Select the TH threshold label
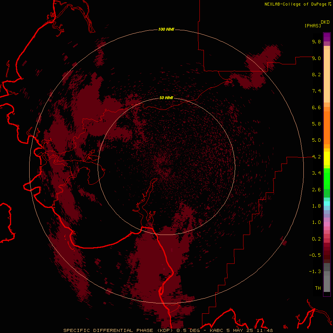 [x=318, y=288]
